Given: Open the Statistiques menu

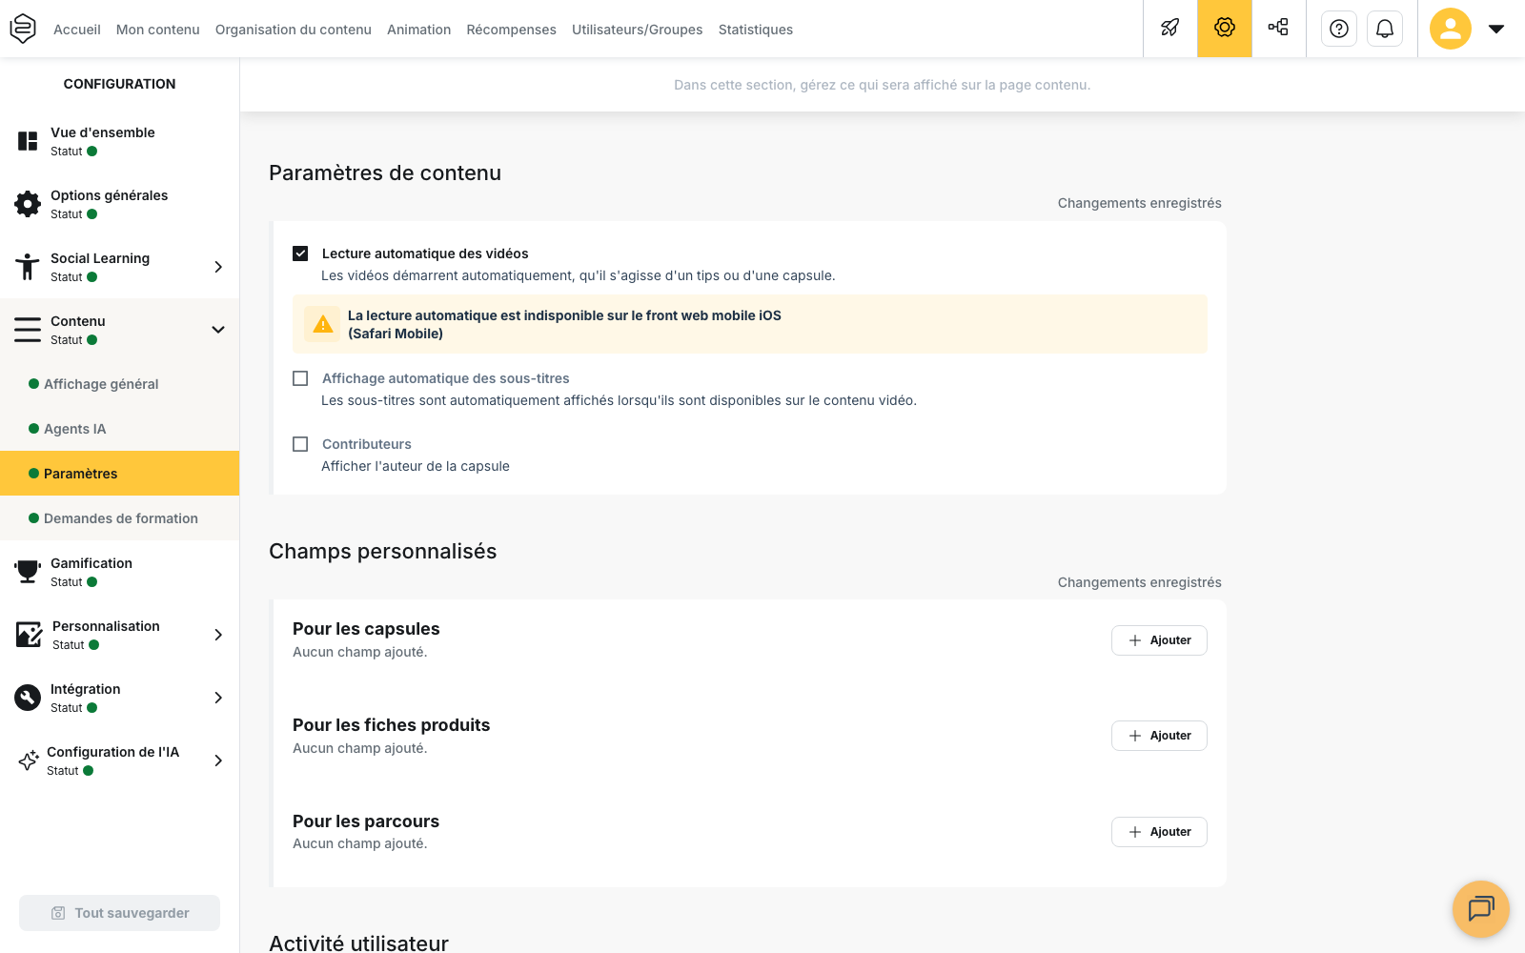Looking at the screenshot, I should [x=756, y=30].
